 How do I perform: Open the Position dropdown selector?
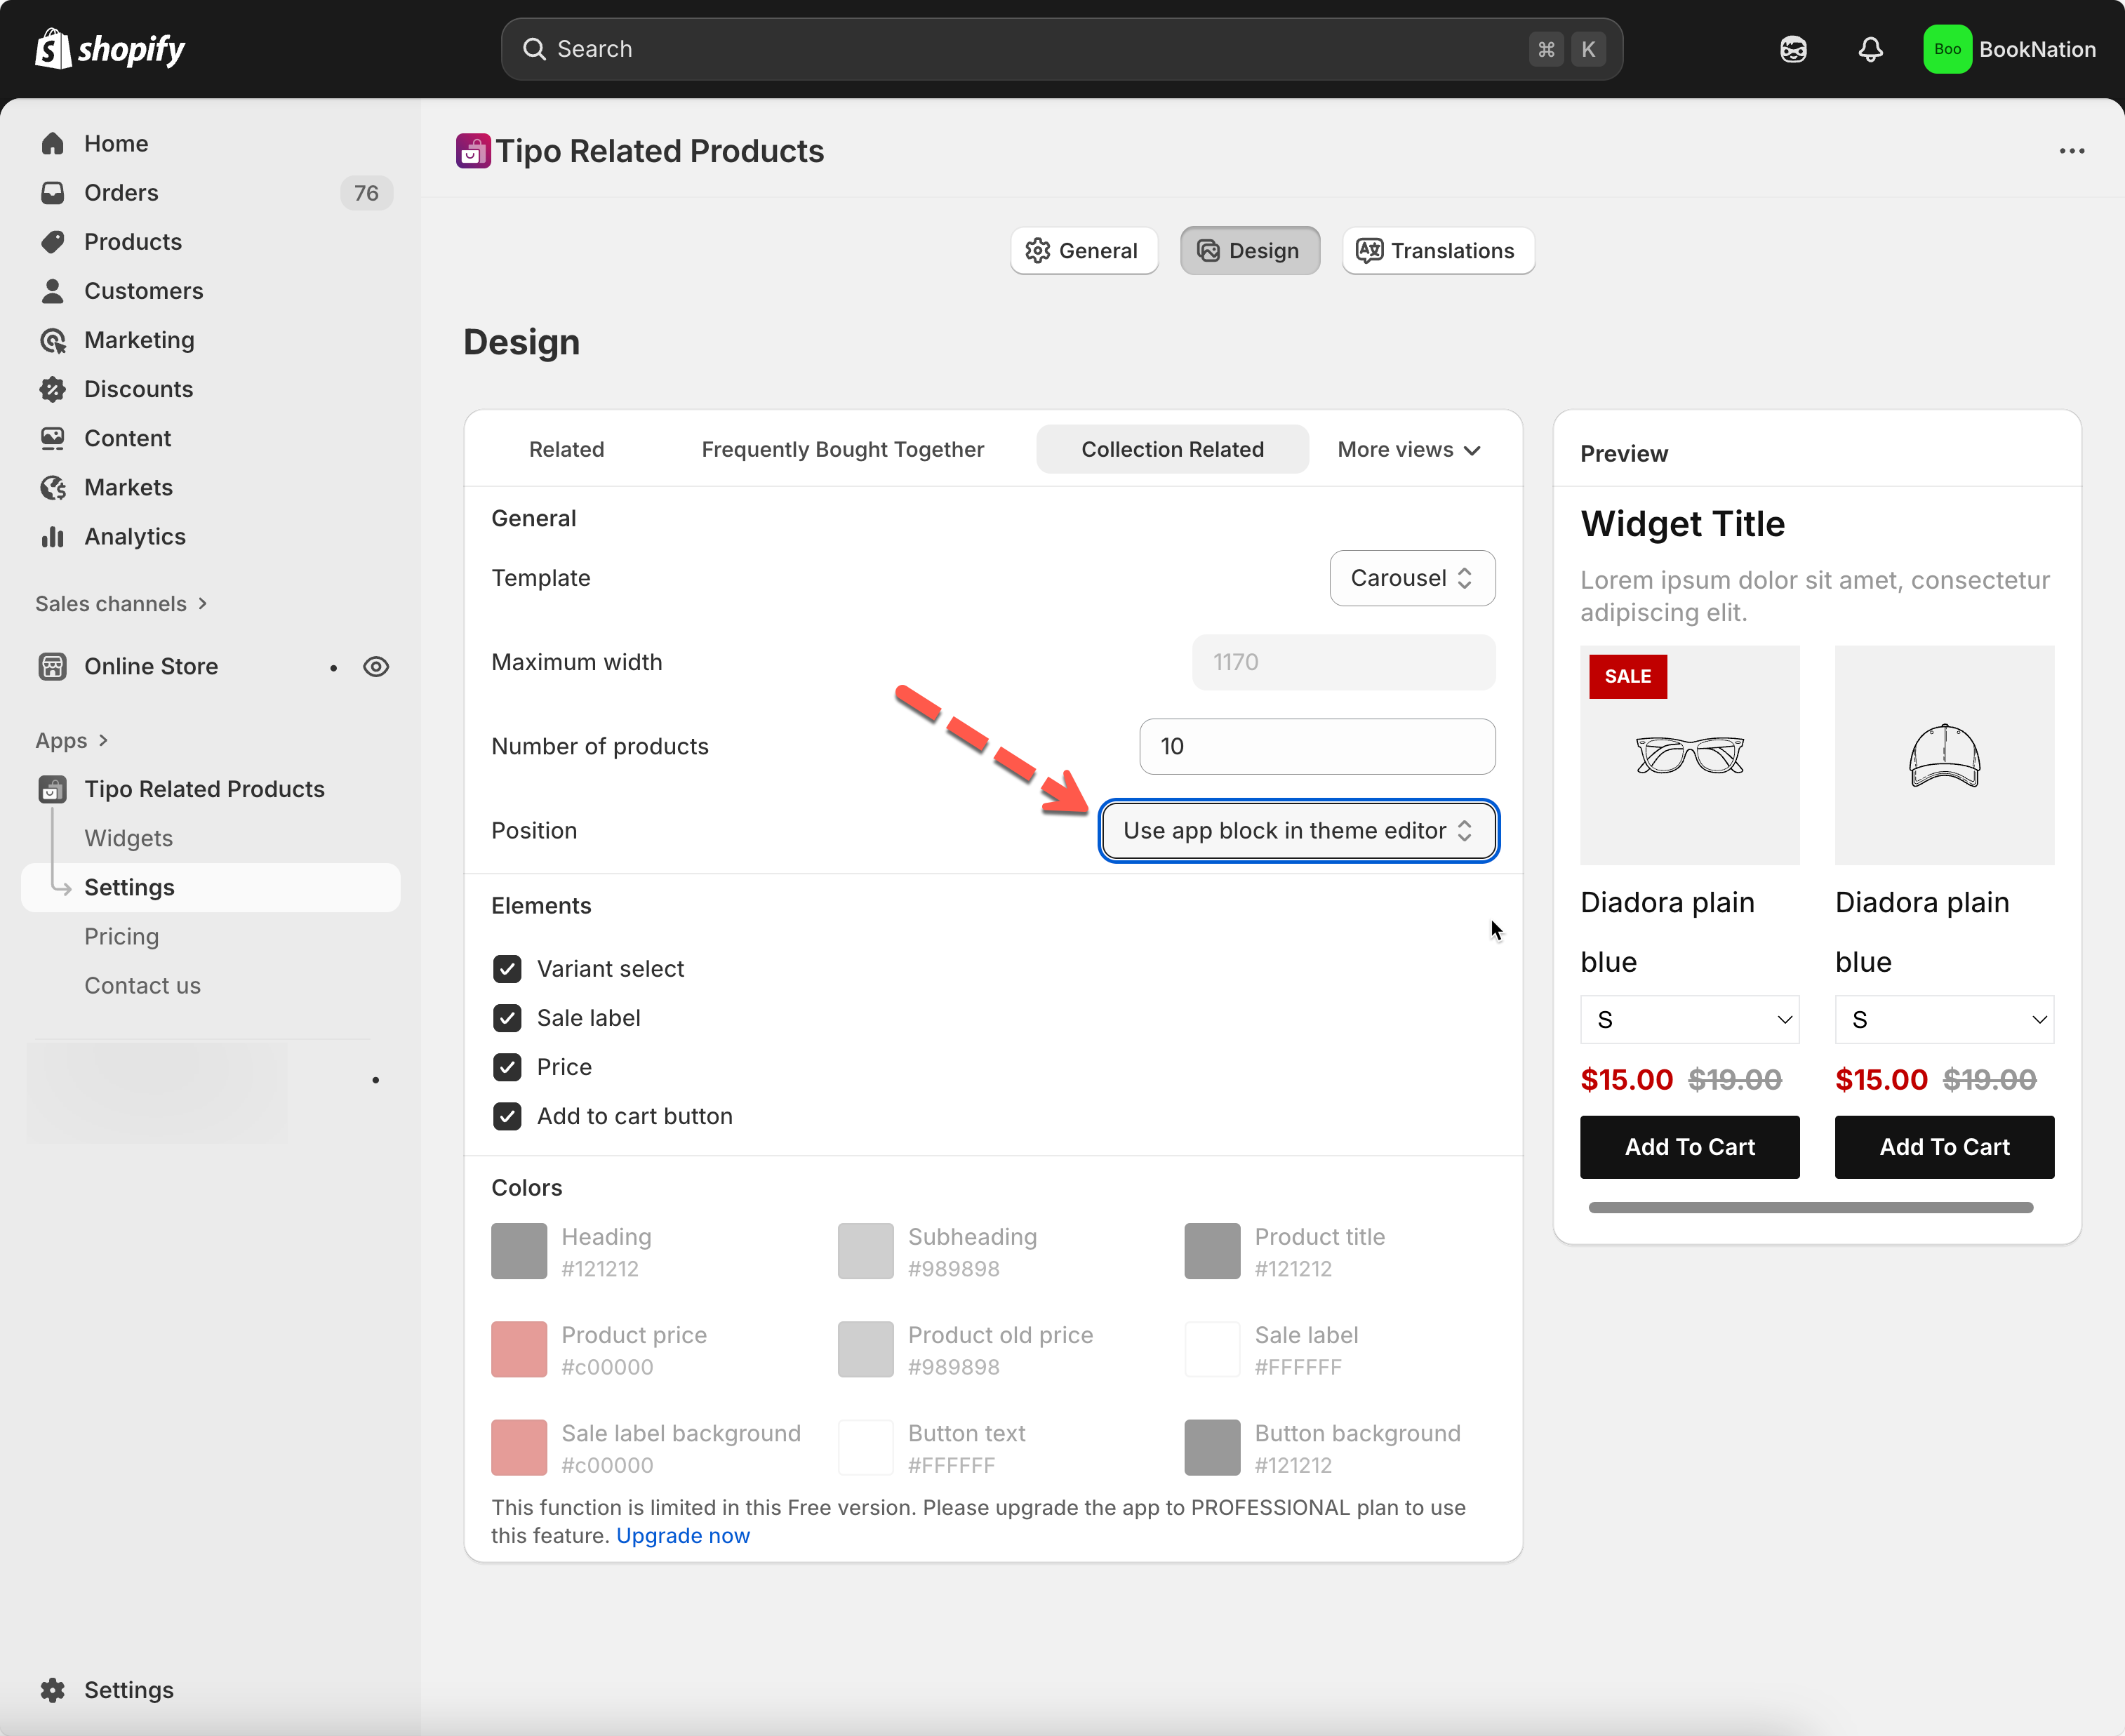point(1298,830)
